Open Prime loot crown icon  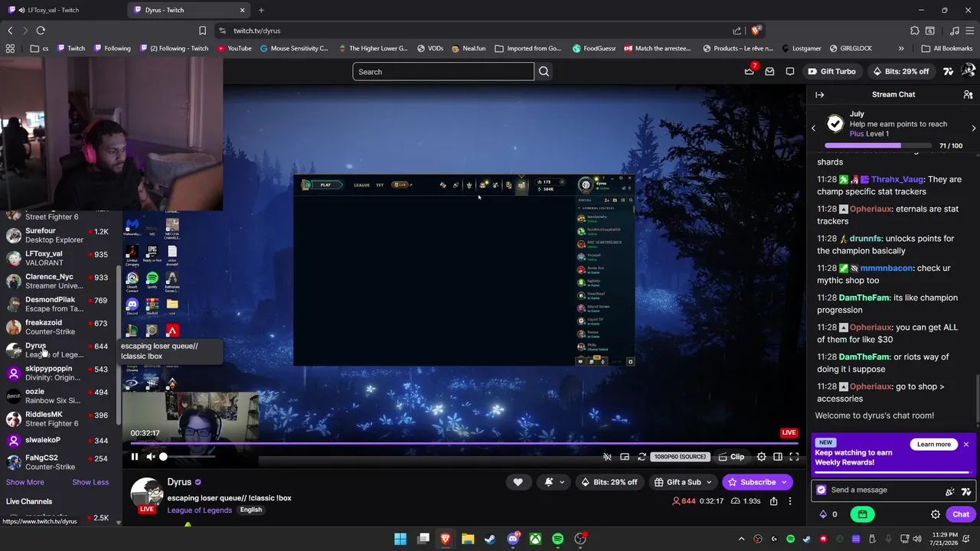tap(750, 71)
